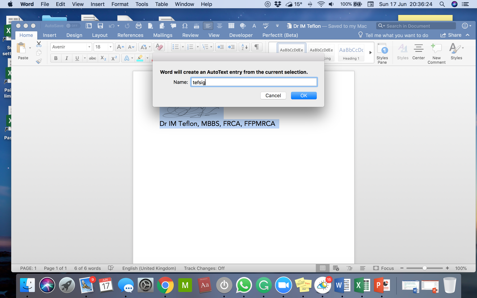477x298 pixels.
Task: Click the Format Painter brush icon
Action: pos(39,61)
